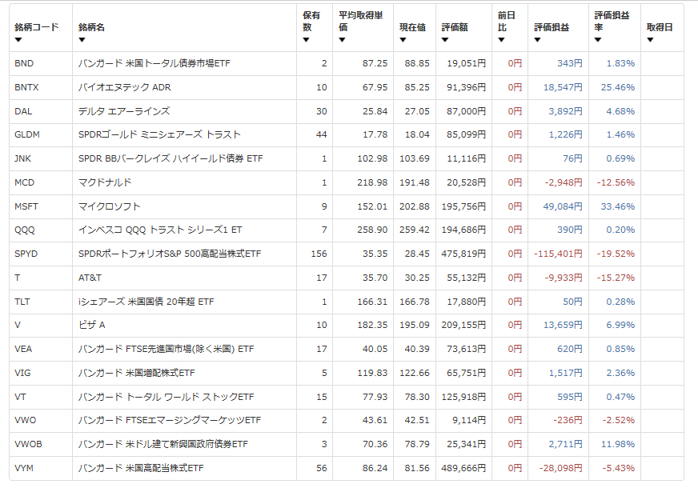Click BND profit rate 1.83%
This screenshot has width=698, height=488.
pos(620,64)
